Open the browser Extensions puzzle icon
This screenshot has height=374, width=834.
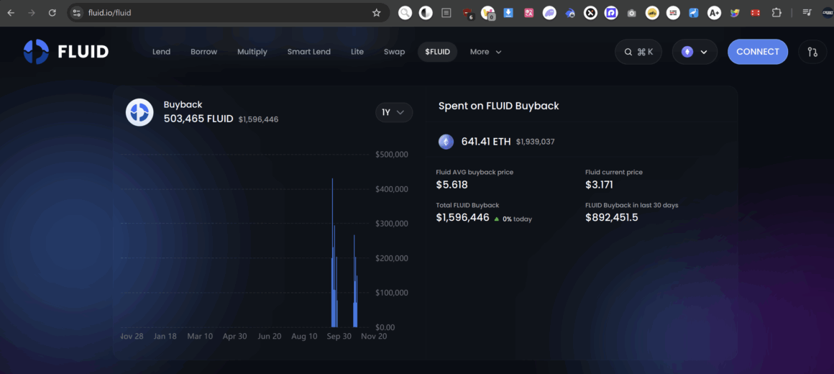(x=776, y=13)
